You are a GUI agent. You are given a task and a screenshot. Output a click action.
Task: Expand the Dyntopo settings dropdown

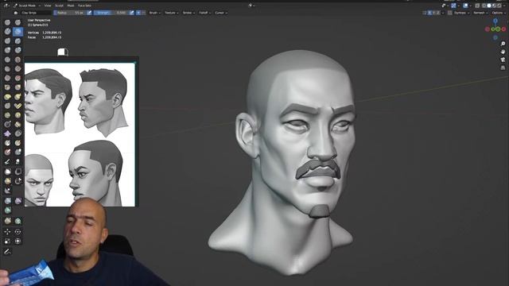coord(461,13)
